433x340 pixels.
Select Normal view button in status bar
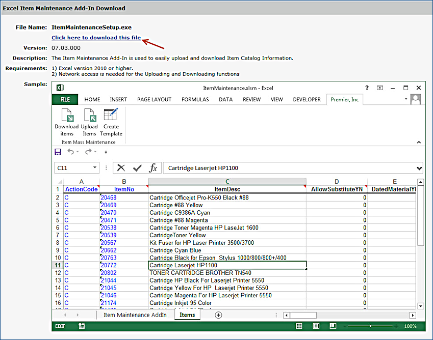[x=299, y=326]
